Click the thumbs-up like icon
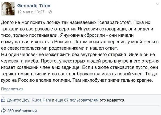The height and width of the screenshot is (115, 161). (3, 100)
